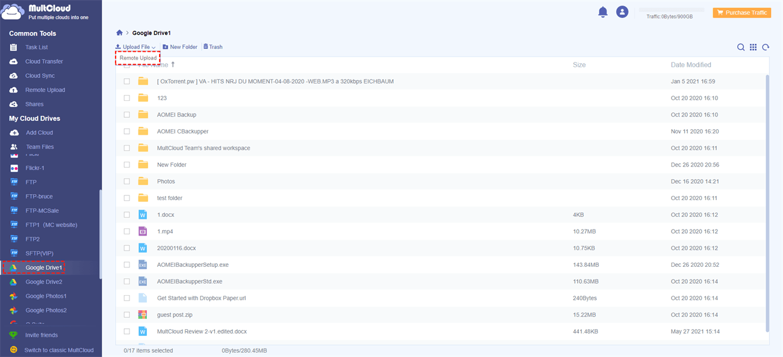
Task: Open the user account avatar icon
Action: coord(622,12)
